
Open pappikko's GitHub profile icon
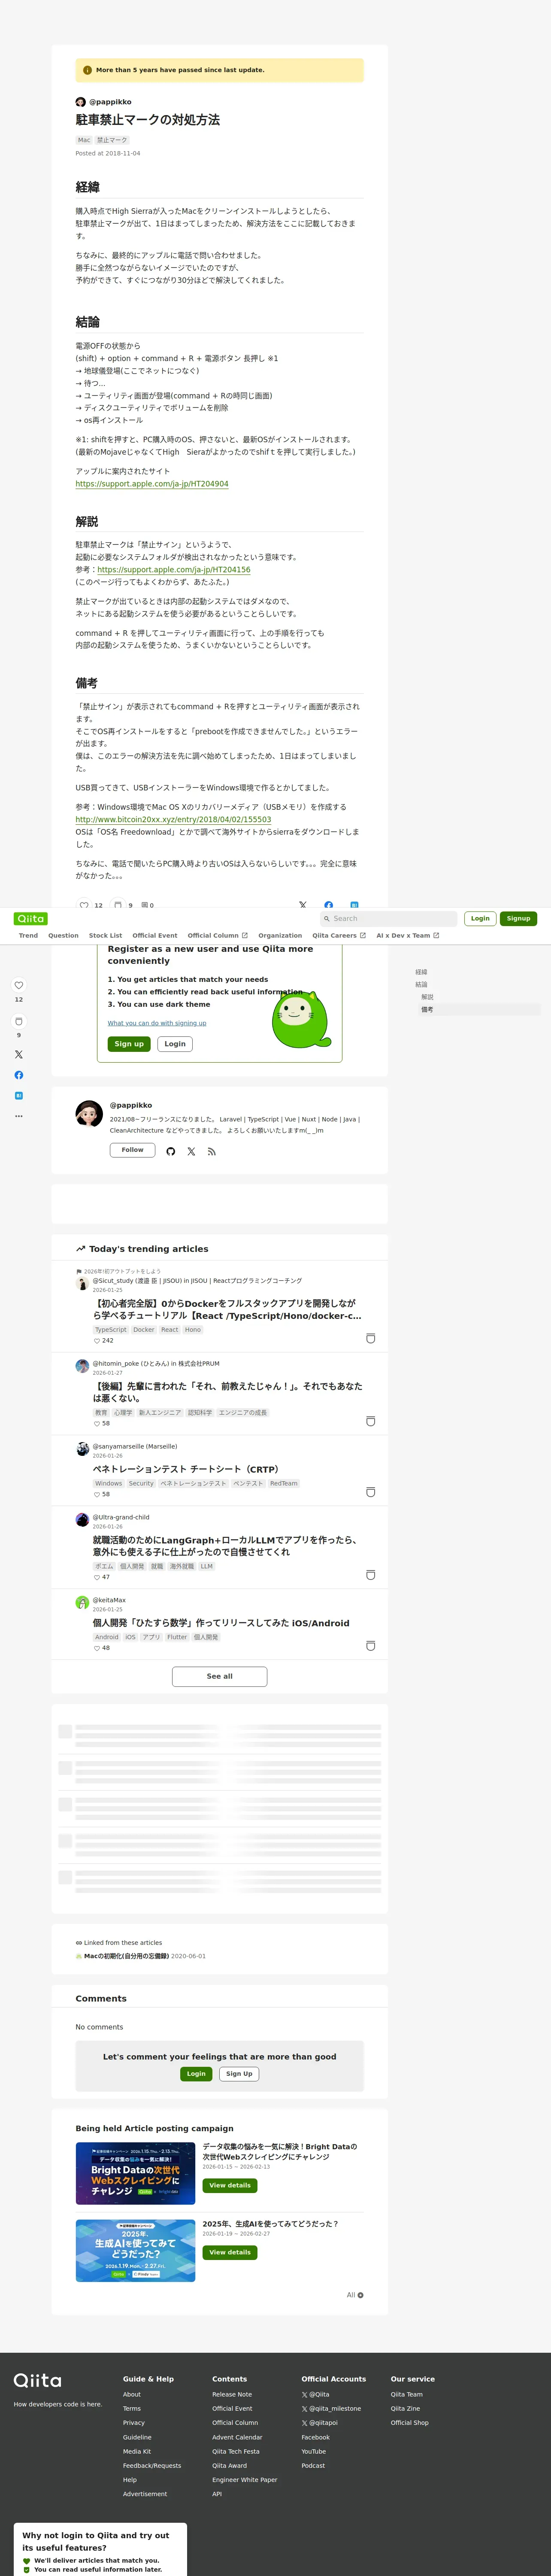171,1151
